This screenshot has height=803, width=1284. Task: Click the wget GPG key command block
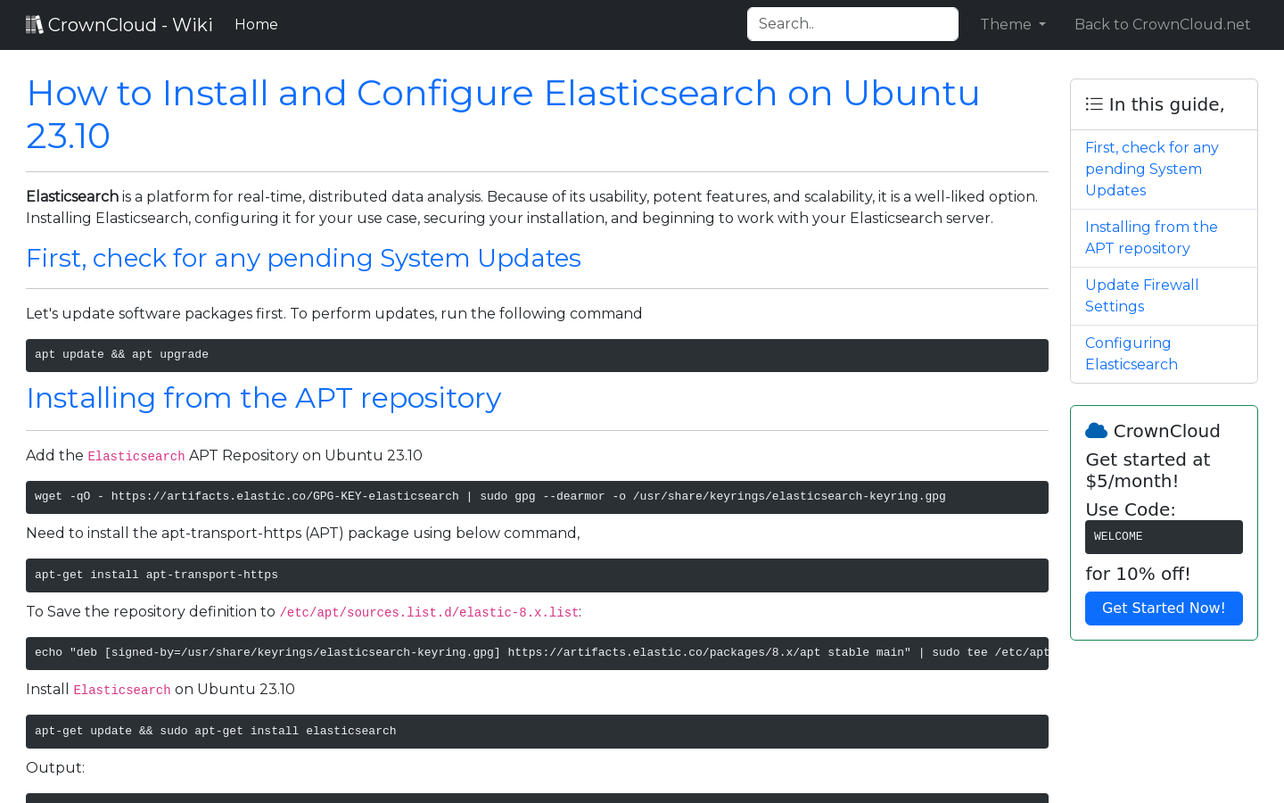coord(537,497)
